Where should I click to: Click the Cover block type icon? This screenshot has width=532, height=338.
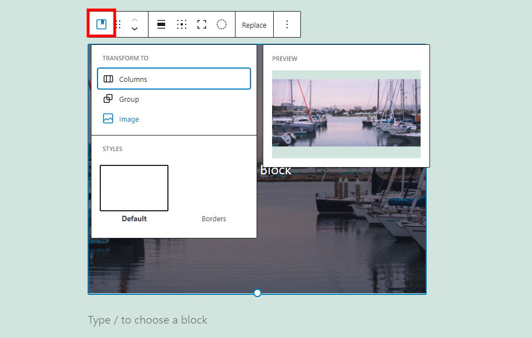pos(101,24)
